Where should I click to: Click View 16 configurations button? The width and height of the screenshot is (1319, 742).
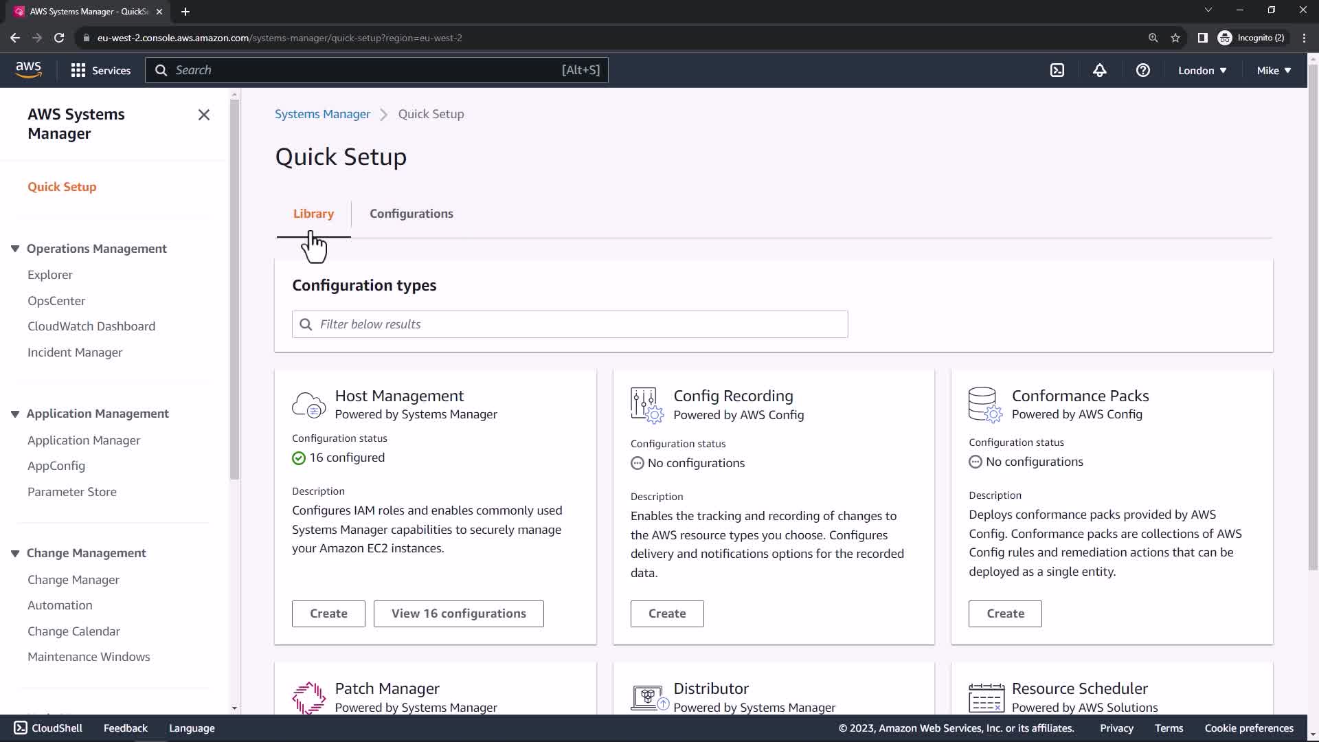coord(458,614)
